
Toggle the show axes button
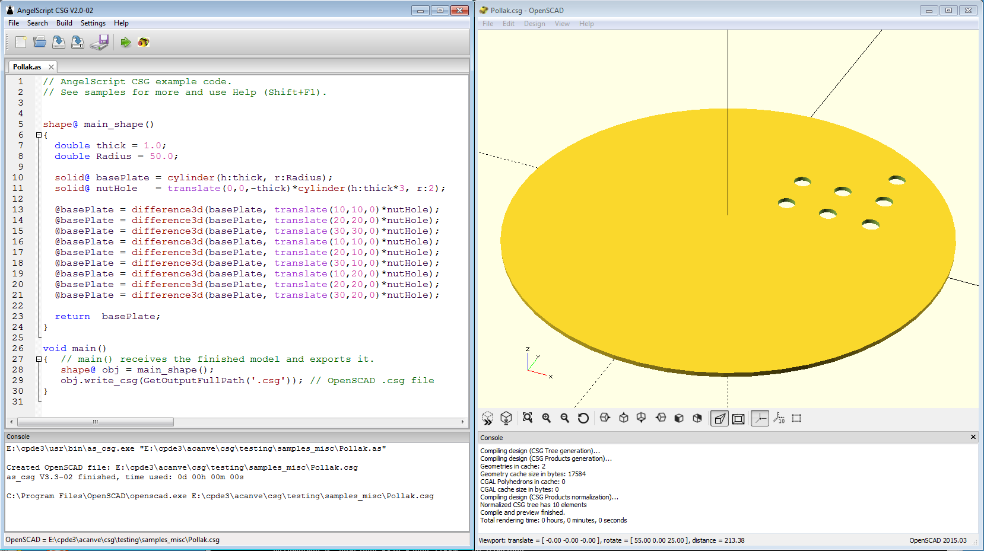760,418
